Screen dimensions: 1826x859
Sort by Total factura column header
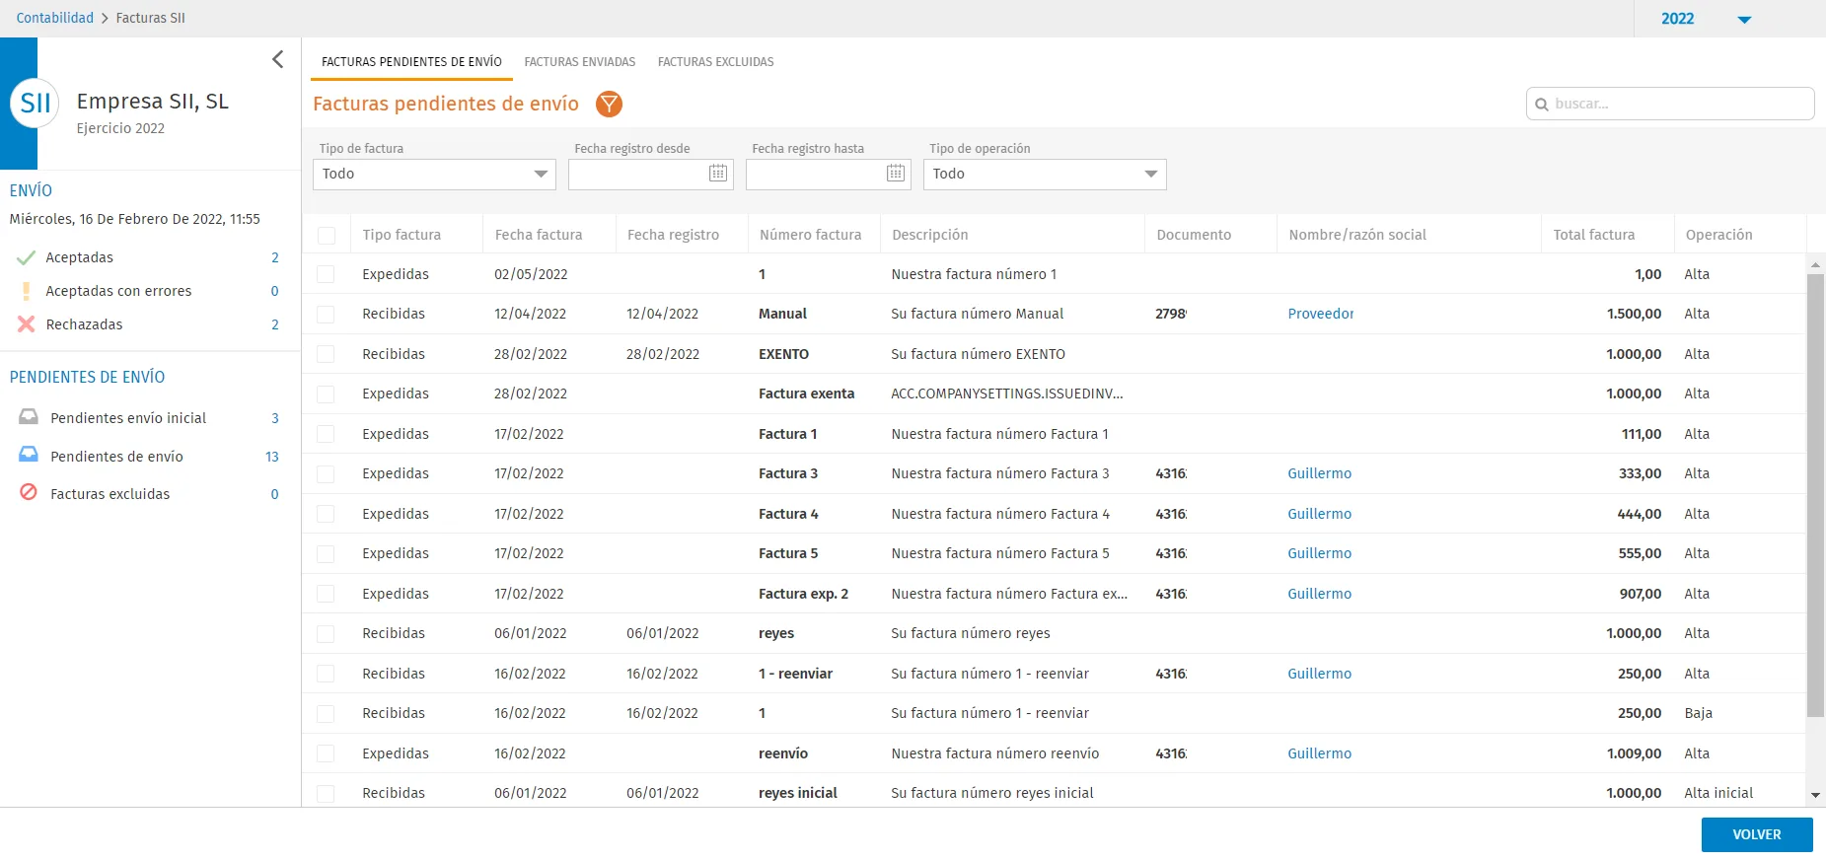click(x=1593, y=235)
